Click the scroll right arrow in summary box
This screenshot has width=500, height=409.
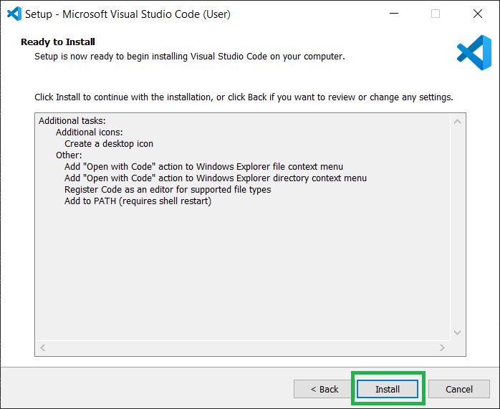tap(442, 347)
